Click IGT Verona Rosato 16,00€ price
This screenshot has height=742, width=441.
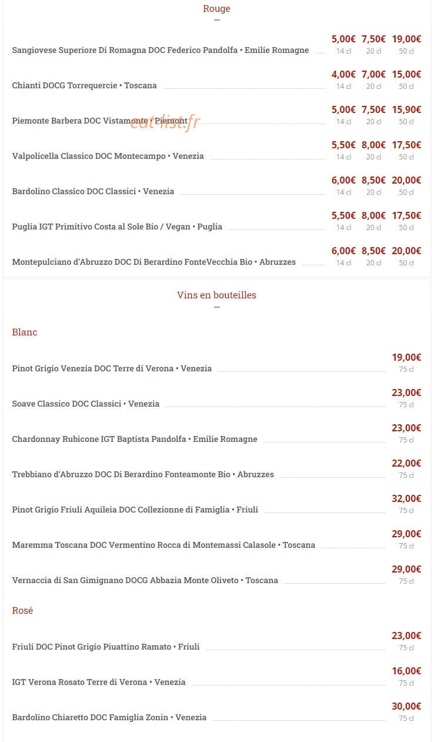406,671
